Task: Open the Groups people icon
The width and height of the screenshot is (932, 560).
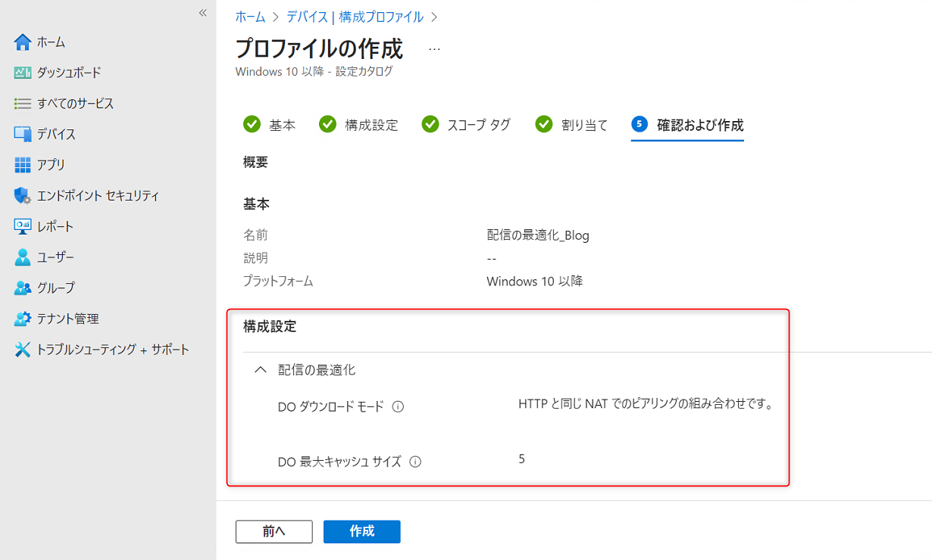Action: click(x=23, y=288)
